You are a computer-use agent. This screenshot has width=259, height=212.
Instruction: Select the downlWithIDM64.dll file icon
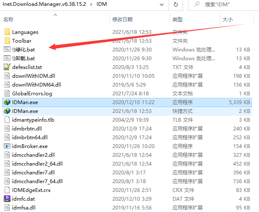point(7,84)
